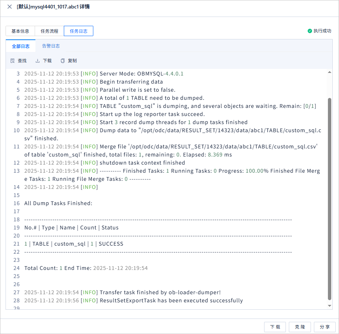Click the copy (复制) icon in log toolbar
This screenshot has height=334, width=339.
pyautogui.click(x=63, y=61)
